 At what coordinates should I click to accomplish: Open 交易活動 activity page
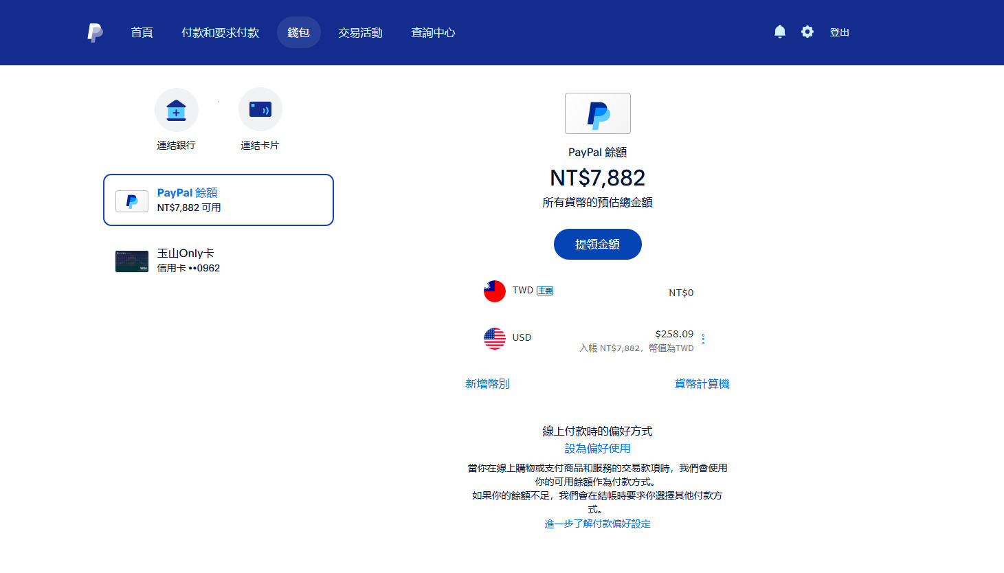point(360,32)
